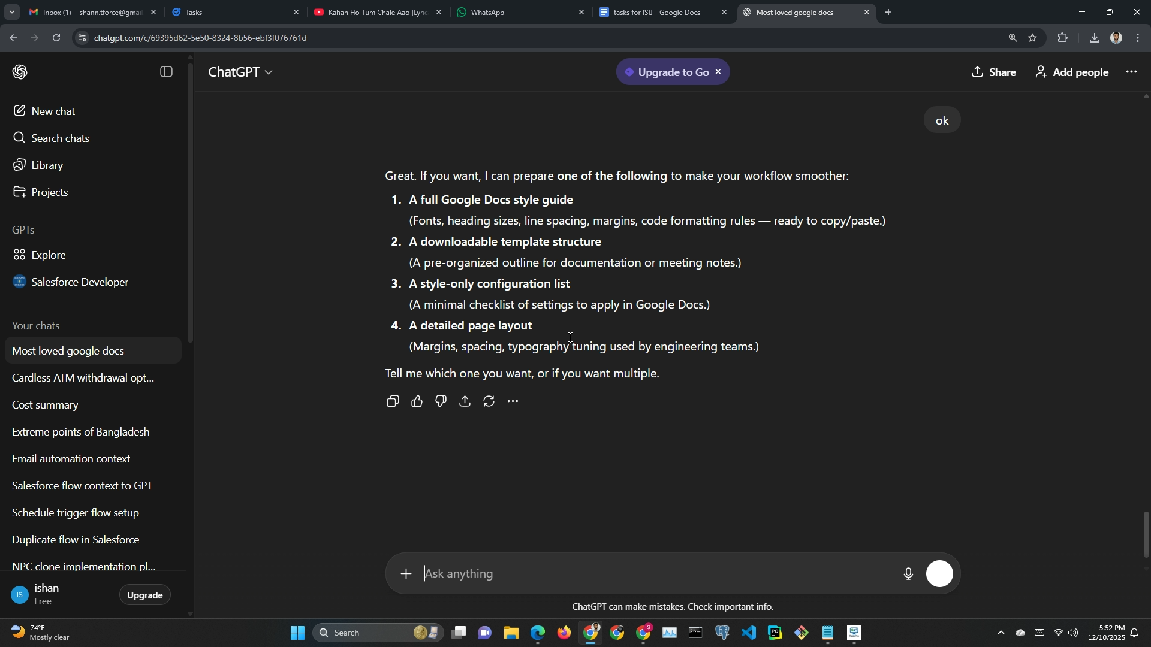Focus the Ask anything input field
The height and width of the screenshot is (647, 1151).
click(x=659, y=574)
